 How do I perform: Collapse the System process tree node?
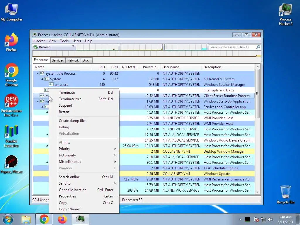tap(42, 79)
